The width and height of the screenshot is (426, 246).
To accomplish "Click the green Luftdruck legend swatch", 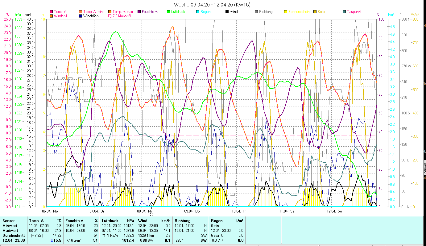I will tap(168, 12).
